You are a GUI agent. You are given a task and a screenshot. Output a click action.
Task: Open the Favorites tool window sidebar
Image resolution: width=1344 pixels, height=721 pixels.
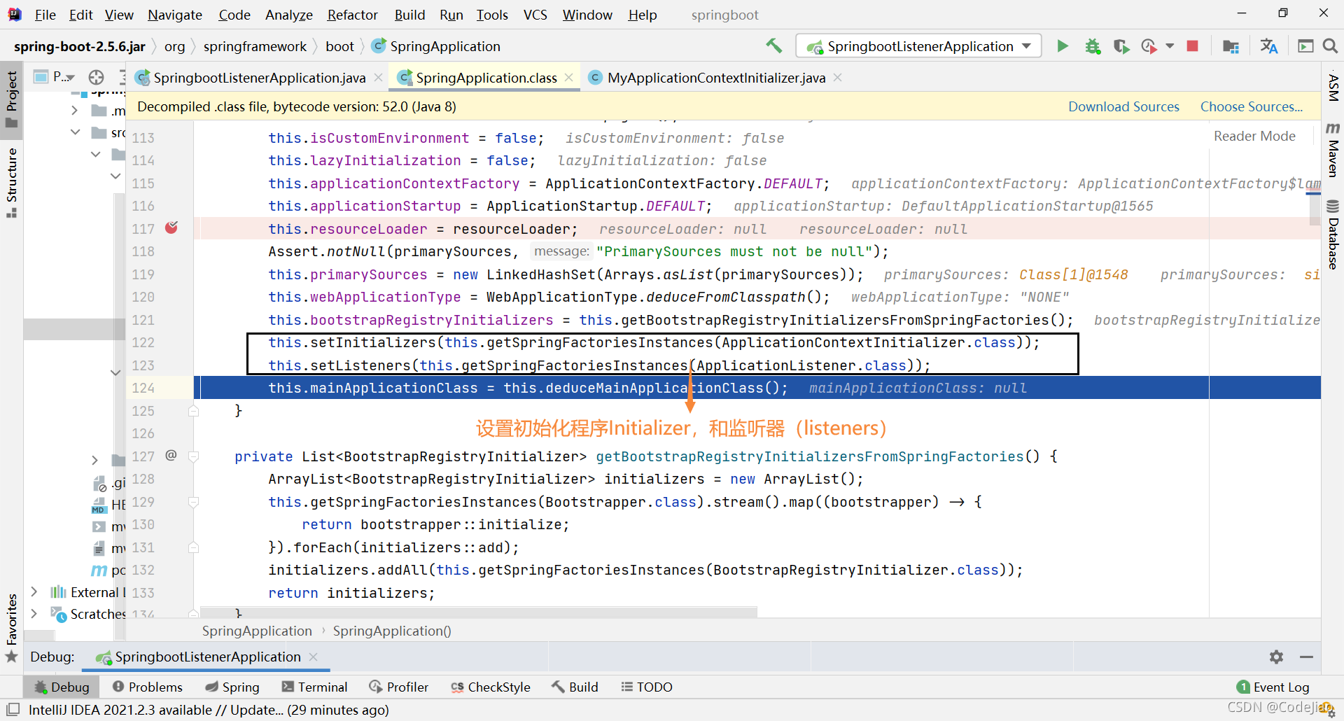pos(11,628)
